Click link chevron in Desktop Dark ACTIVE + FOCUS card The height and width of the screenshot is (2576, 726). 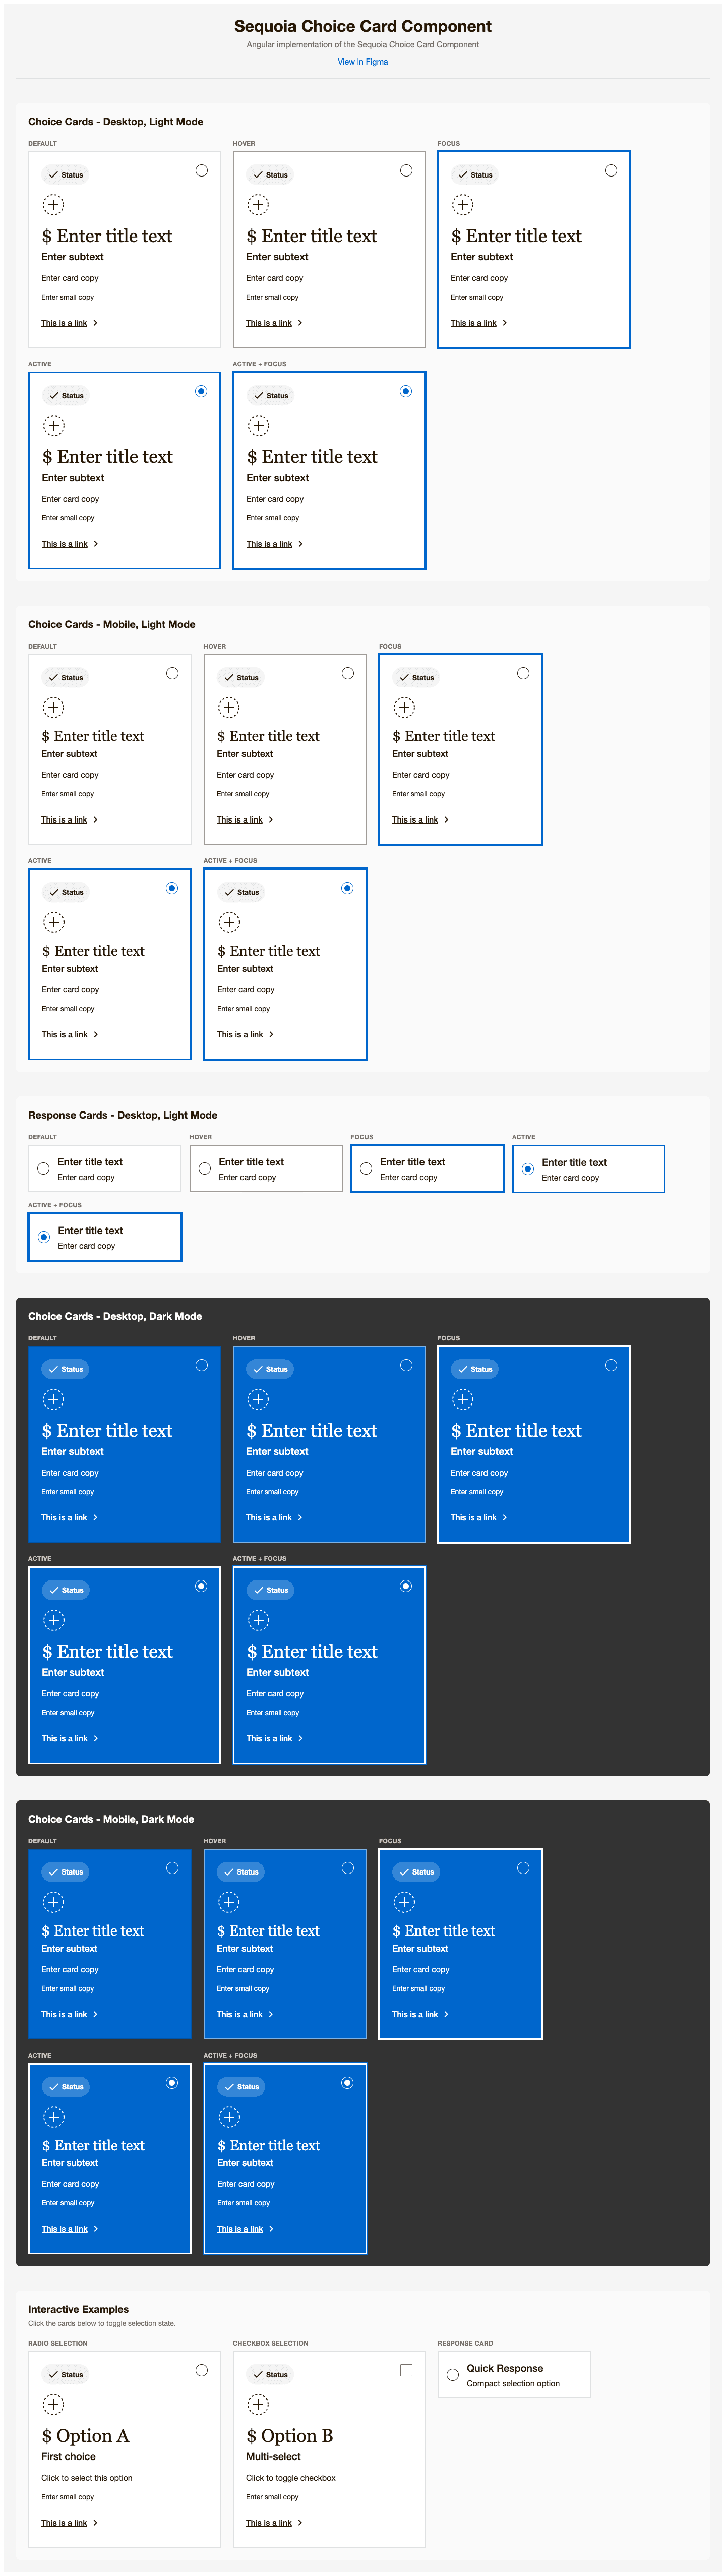coord(300,1739)
